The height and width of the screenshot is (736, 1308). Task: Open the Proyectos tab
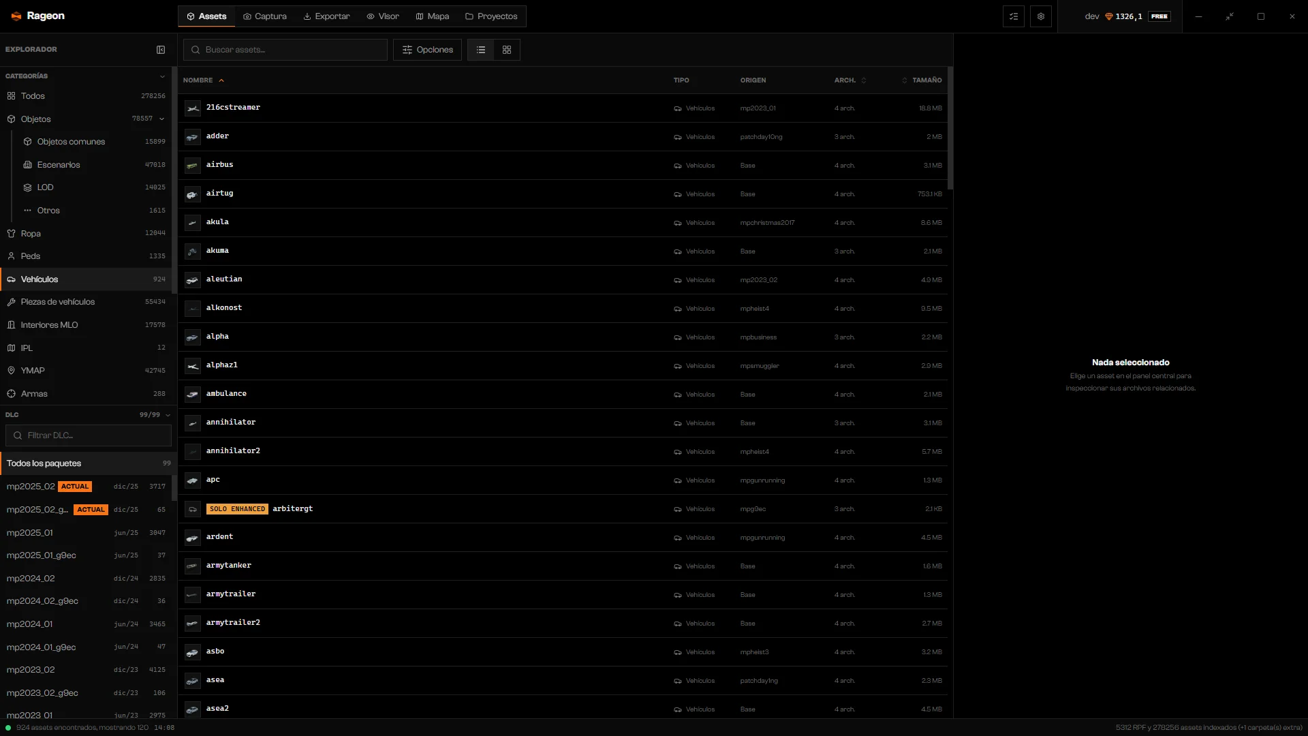(x=491, y=16)
